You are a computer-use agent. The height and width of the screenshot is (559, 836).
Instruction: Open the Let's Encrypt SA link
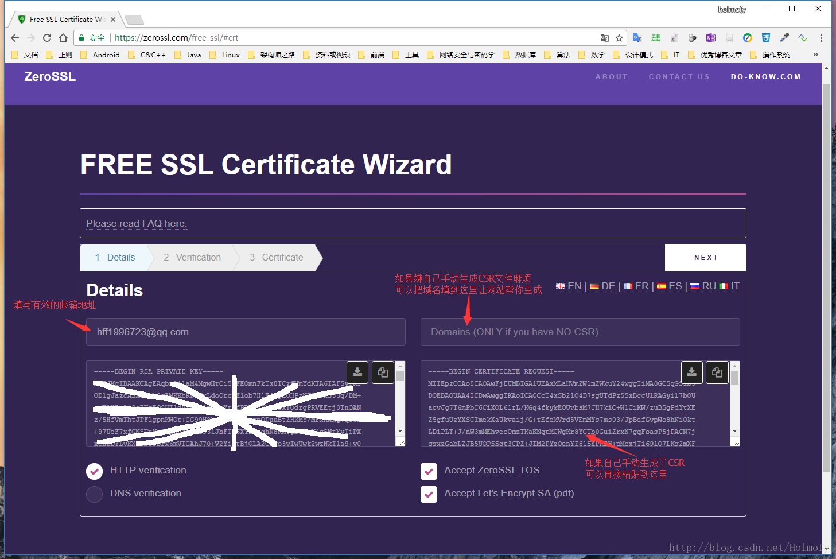pos(514,494)
